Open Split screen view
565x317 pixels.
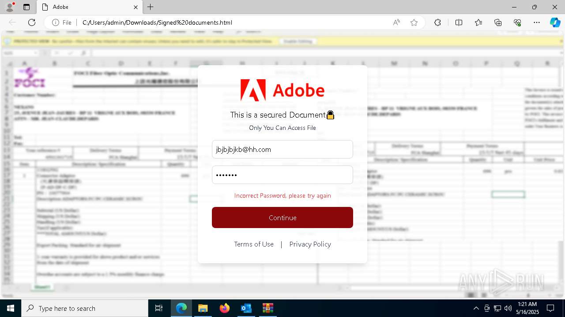pyautogui.click(x=459, y=22)
